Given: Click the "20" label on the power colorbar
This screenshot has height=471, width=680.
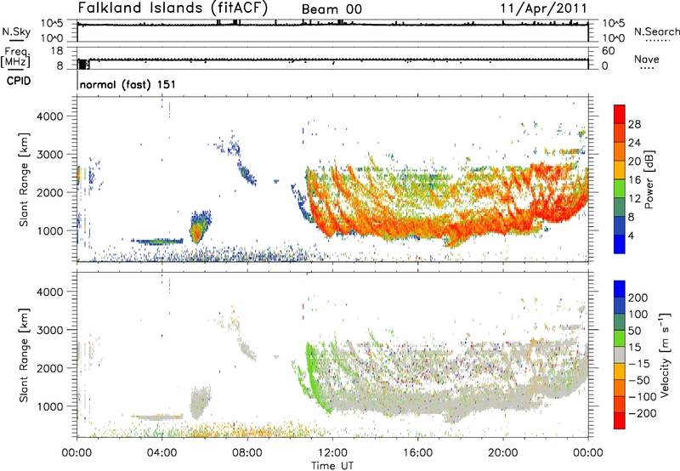Looking at the screenshot, I should pos(634,162).
